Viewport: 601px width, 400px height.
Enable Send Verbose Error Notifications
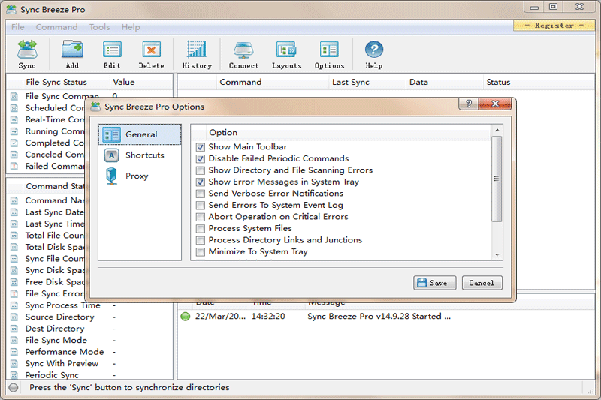pos(201,194)
